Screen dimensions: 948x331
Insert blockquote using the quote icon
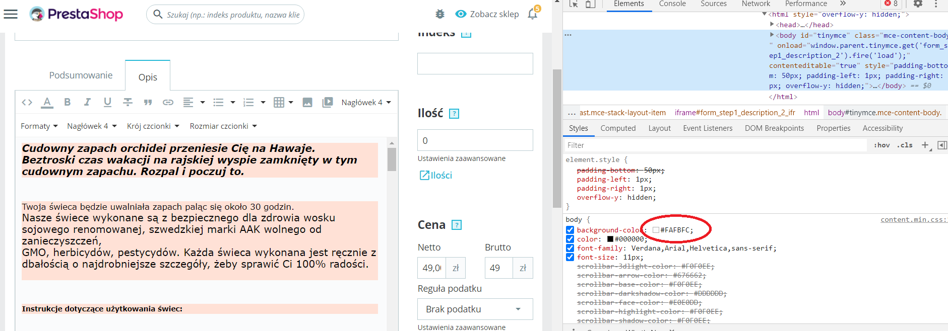[148, 103]
